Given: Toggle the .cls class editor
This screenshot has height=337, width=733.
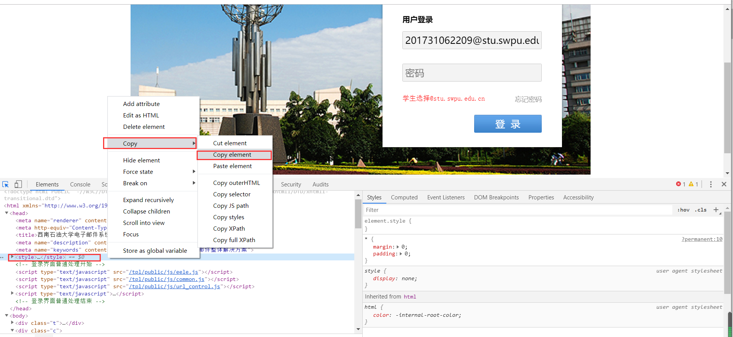Looking at the screenshot, I should pos(701,210).
